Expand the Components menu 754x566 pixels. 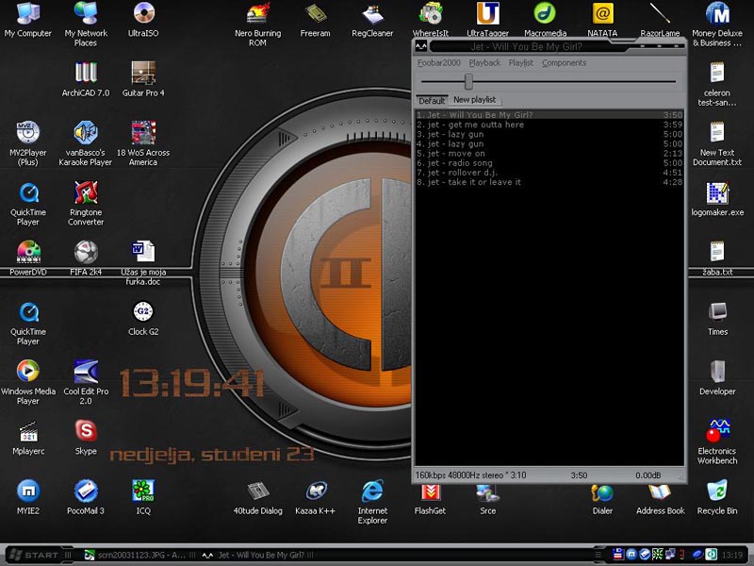pyautogui.click(x=564, y=63)
